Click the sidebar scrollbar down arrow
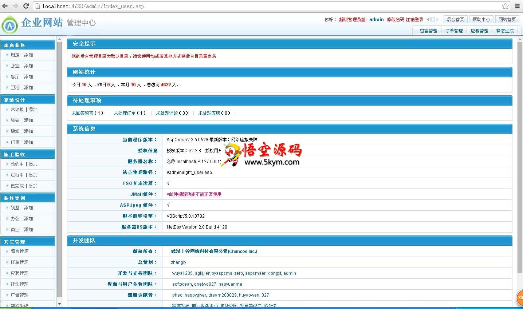 click(x=60, y=304)
